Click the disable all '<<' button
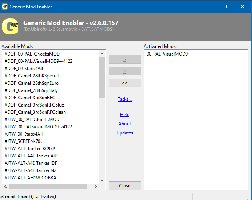The height and width of the screenshot is (200, 252). point(125,83)
